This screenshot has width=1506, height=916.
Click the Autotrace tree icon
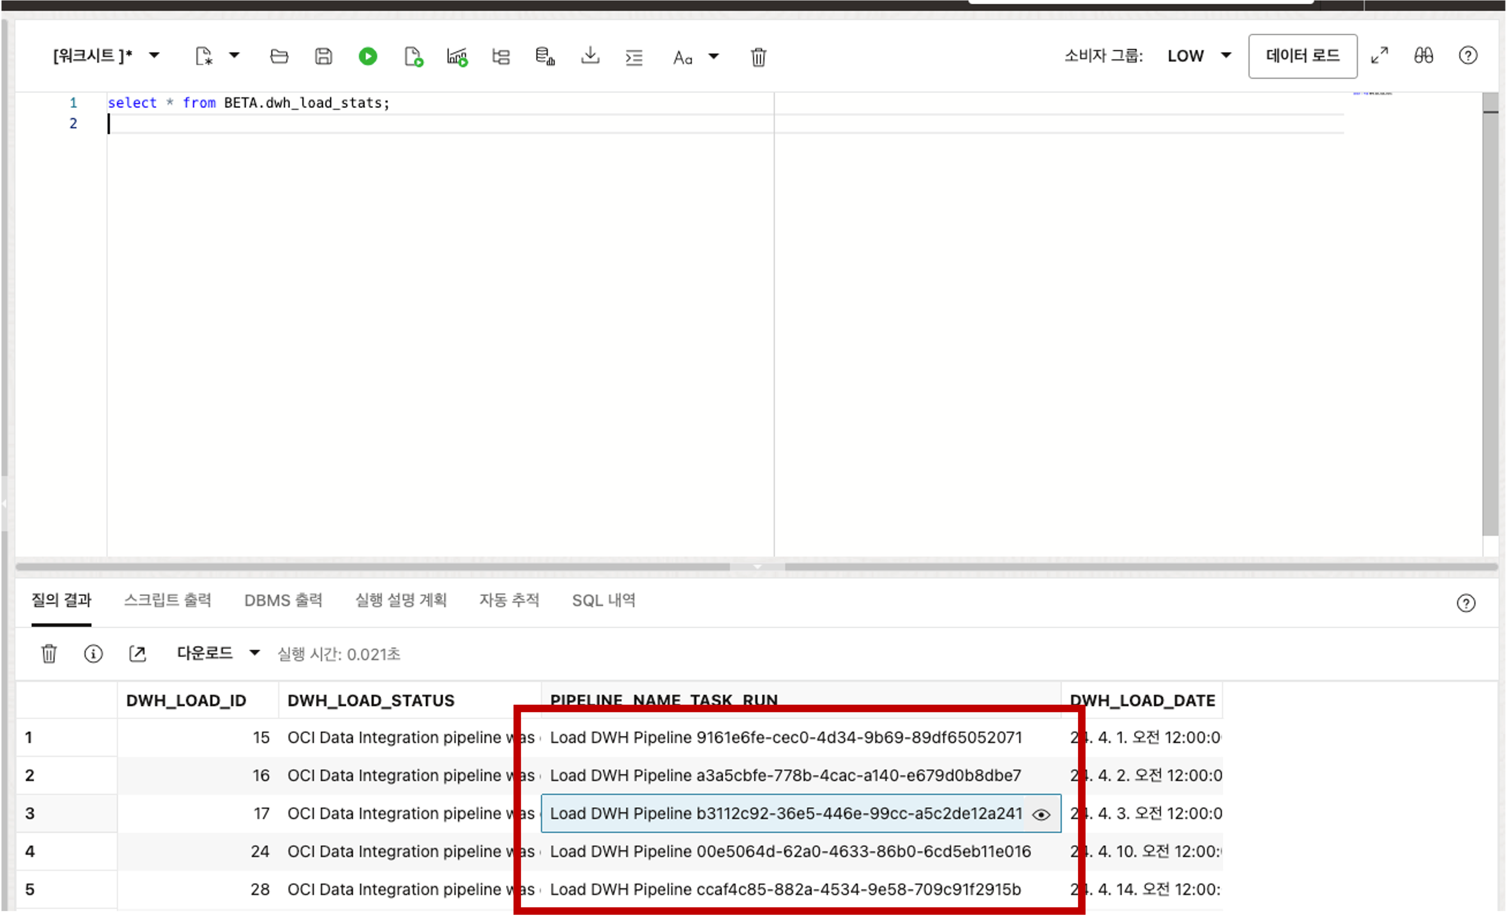click(501, 57)
